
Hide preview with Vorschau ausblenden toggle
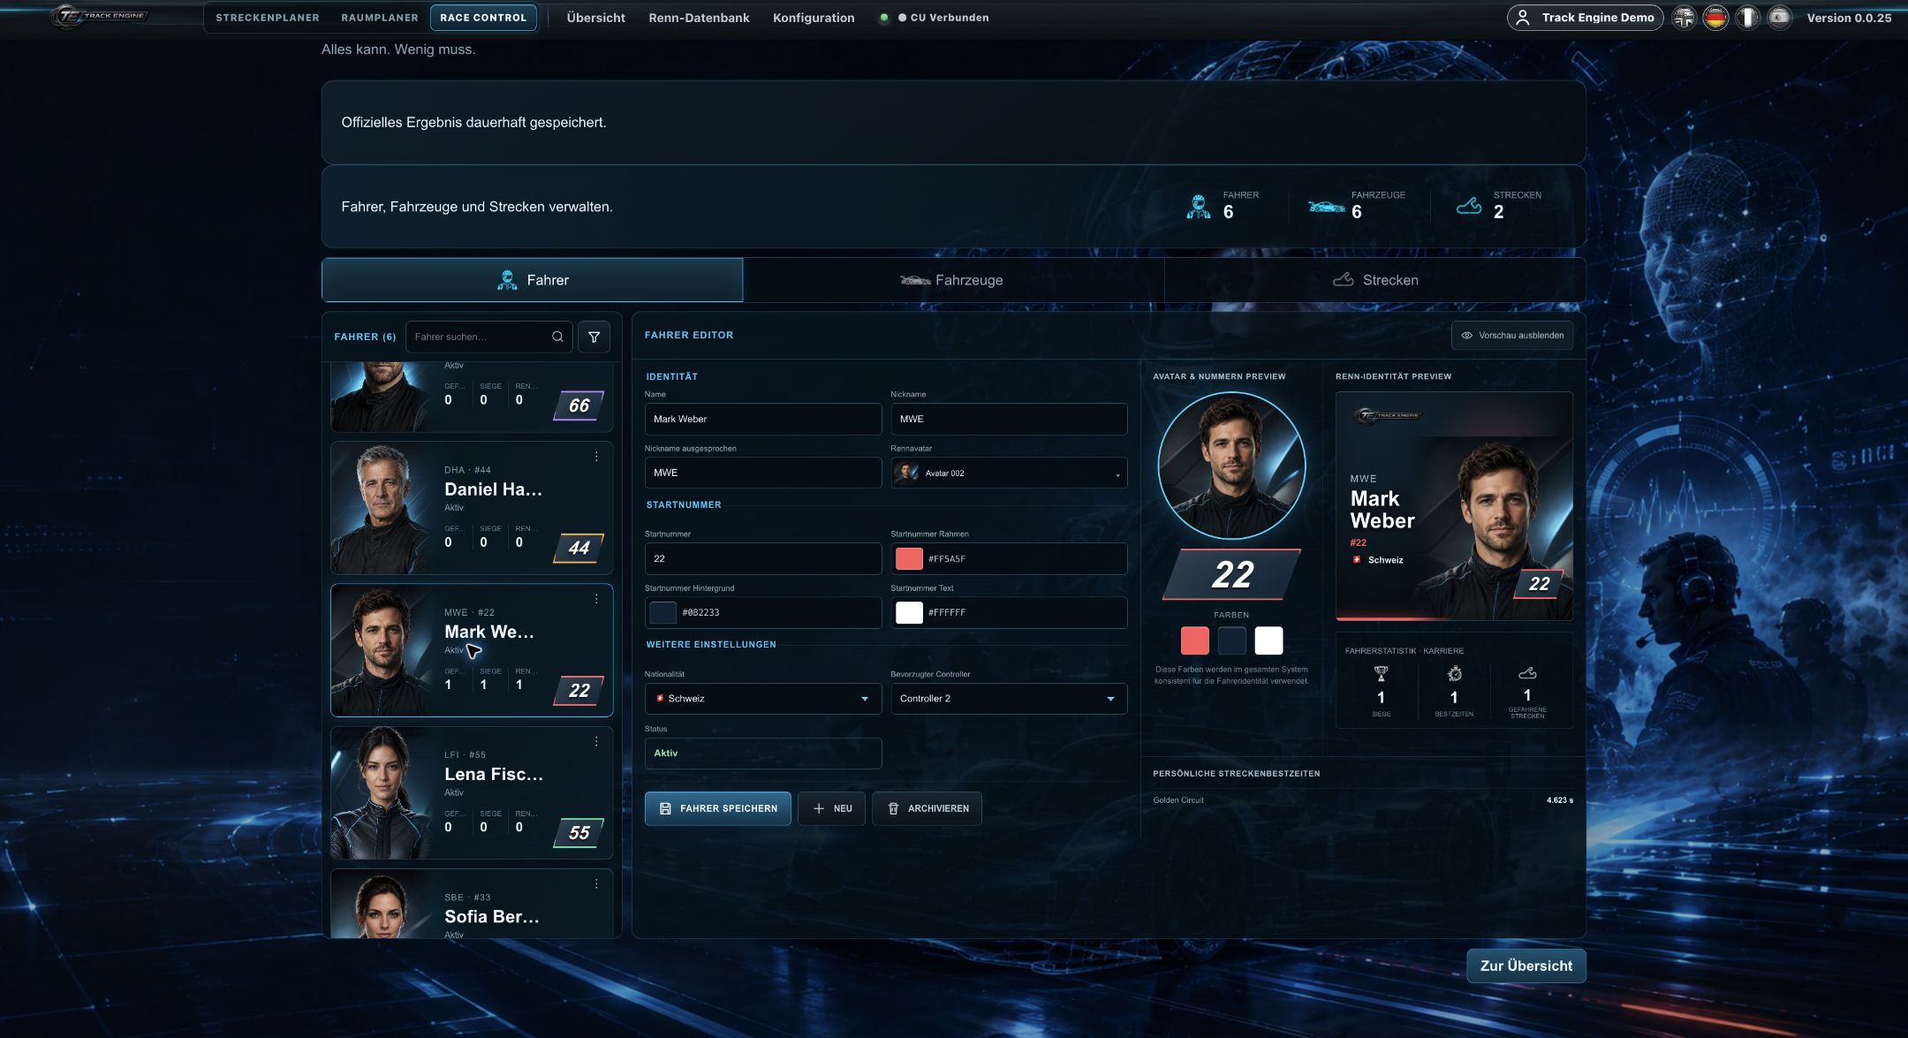[1511, 336]
